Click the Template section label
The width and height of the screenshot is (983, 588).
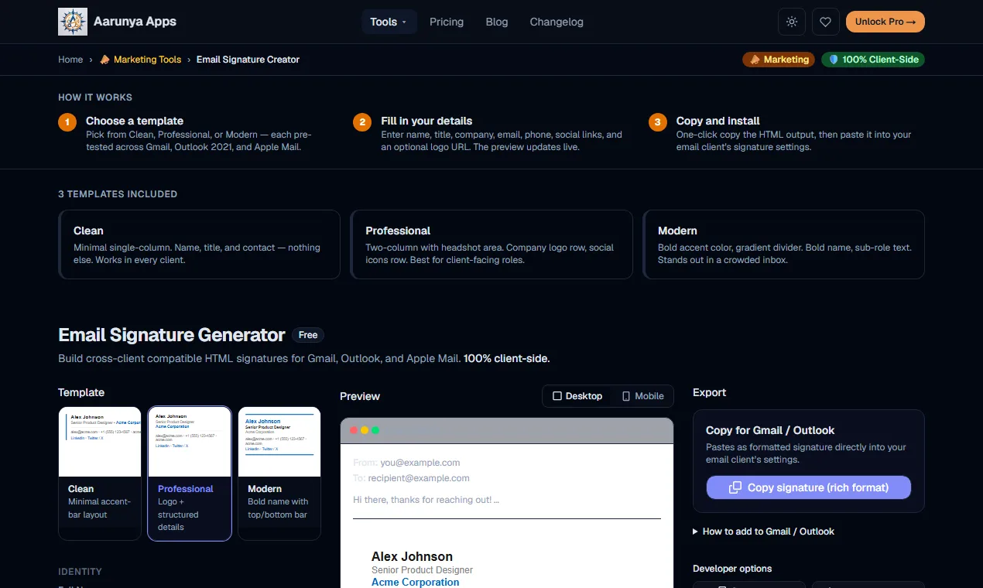pyautogui.click(x=81, y=392)
